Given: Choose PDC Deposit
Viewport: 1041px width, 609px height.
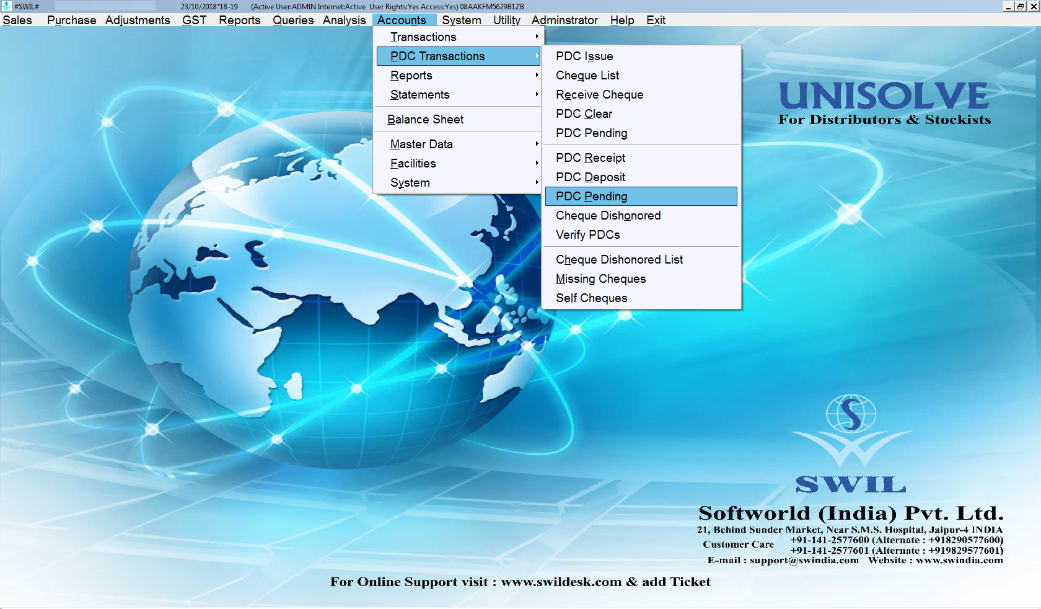Looking at the screenshot, I should (641, 177).
